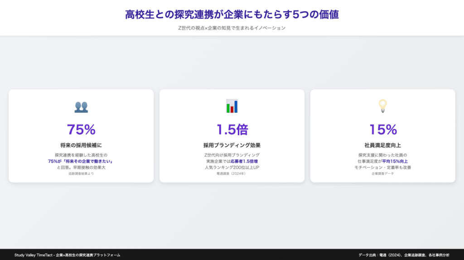Viewport: 464px width, 260px height.
Task: Click the 追跡調査結果より source note
Action: pyautogui.click(x=81, y=174)
